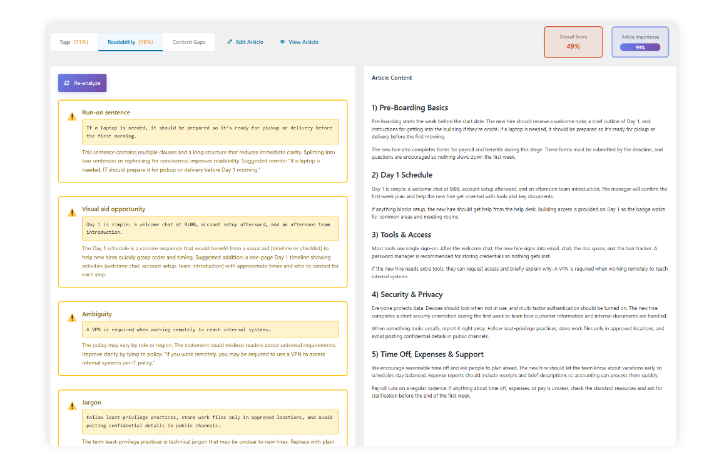Screen dimensions: 724x467
Task: Click the Article Importance 99% progress bar
Action: point(640,47)
